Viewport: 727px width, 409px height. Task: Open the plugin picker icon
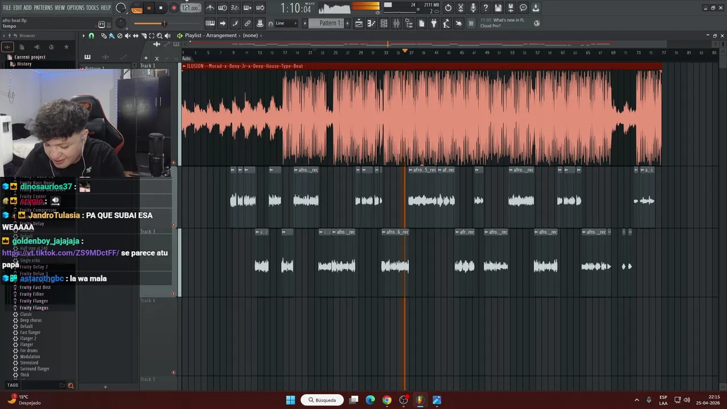[x=434, y=23]
